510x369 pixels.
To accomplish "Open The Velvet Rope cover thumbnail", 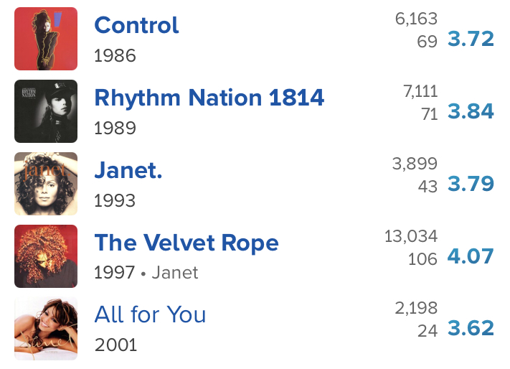I will click(x=46, y=256).
